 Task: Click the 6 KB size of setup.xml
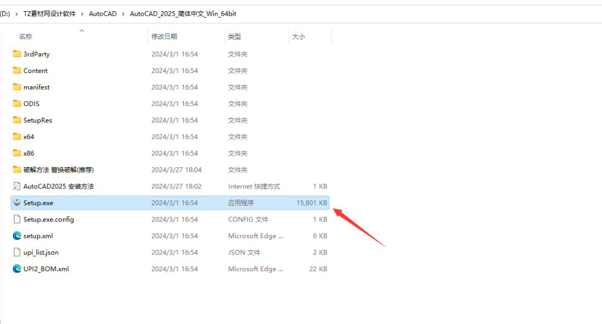click(x=320, y=236)
